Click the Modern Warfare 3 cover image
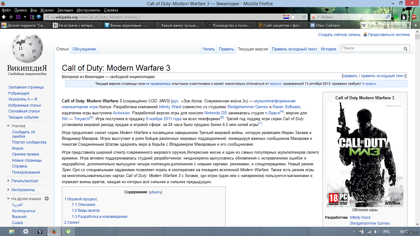The width and height of the screenshot is (420, 236). (365, 154)
